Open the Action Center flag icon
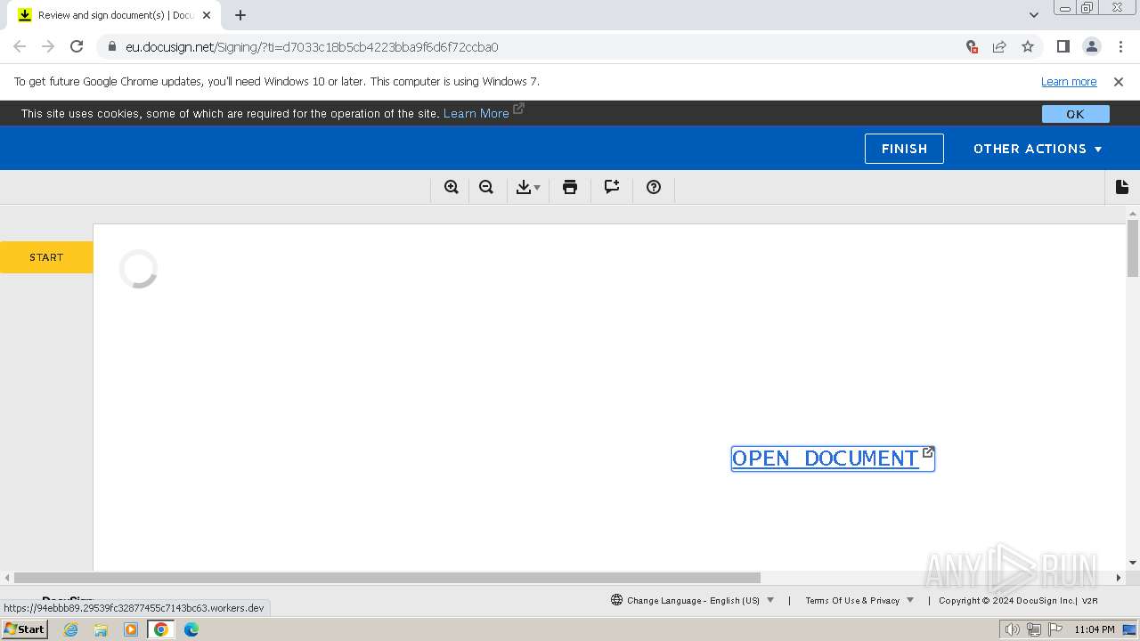This screenshot has height=641, width=1140. [1055, 629]
